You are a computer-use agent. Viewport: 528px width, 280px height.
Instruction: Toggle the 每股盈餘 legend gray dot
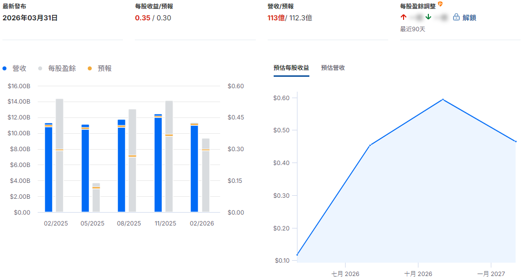[40, 68]
